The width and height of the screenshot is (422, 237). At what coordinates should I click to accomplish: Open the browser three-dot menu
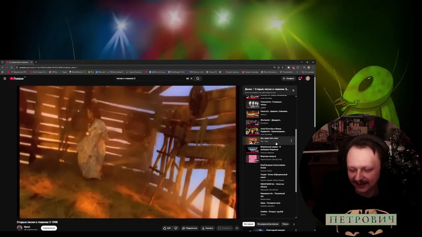(x=313, y=67)
